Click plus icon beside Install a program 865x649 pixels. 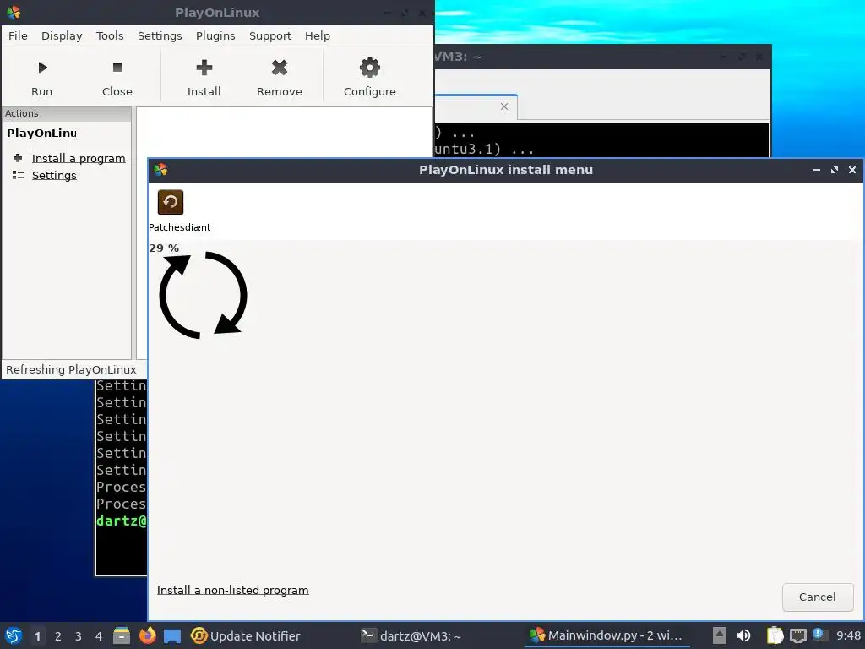tap(18, 158)
